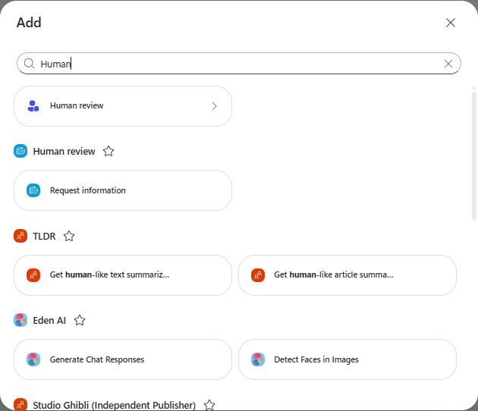The image size is (478, 411).
Task: Click the search magnifier icon
Action: point(29,64)
